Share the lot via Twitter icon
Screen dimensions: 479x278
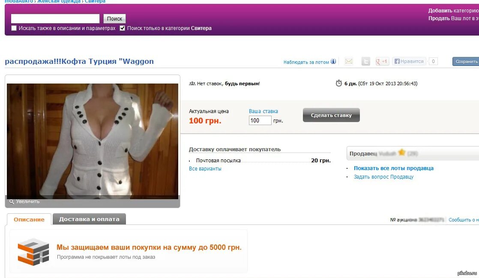pos(365,61)
